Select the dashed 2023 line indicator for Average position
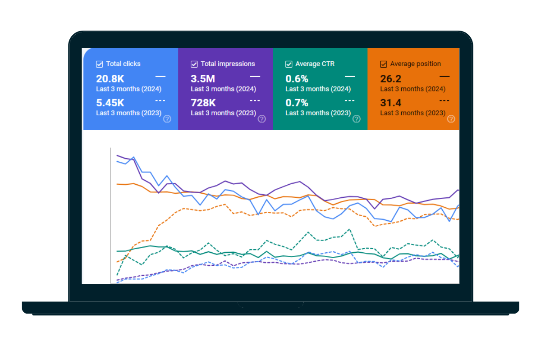The width and height of the screenshot is (541, 346). click(x=445, y=100)
